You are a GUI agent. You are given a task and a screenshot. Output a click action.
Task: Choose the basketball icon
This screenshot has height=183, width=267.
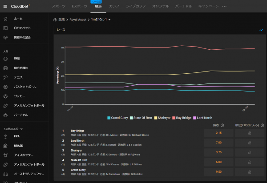[x=5, y=87]
